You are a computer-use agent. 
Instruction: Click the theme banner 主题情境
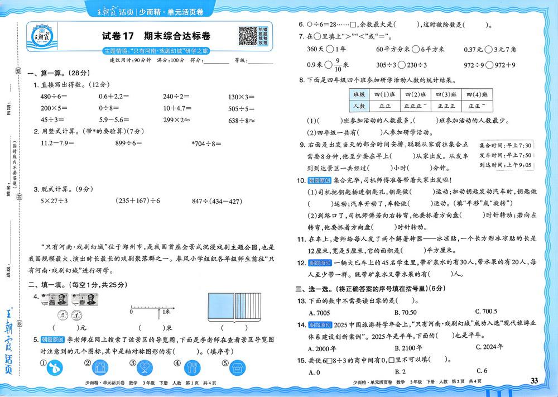(x=156, y=51)
